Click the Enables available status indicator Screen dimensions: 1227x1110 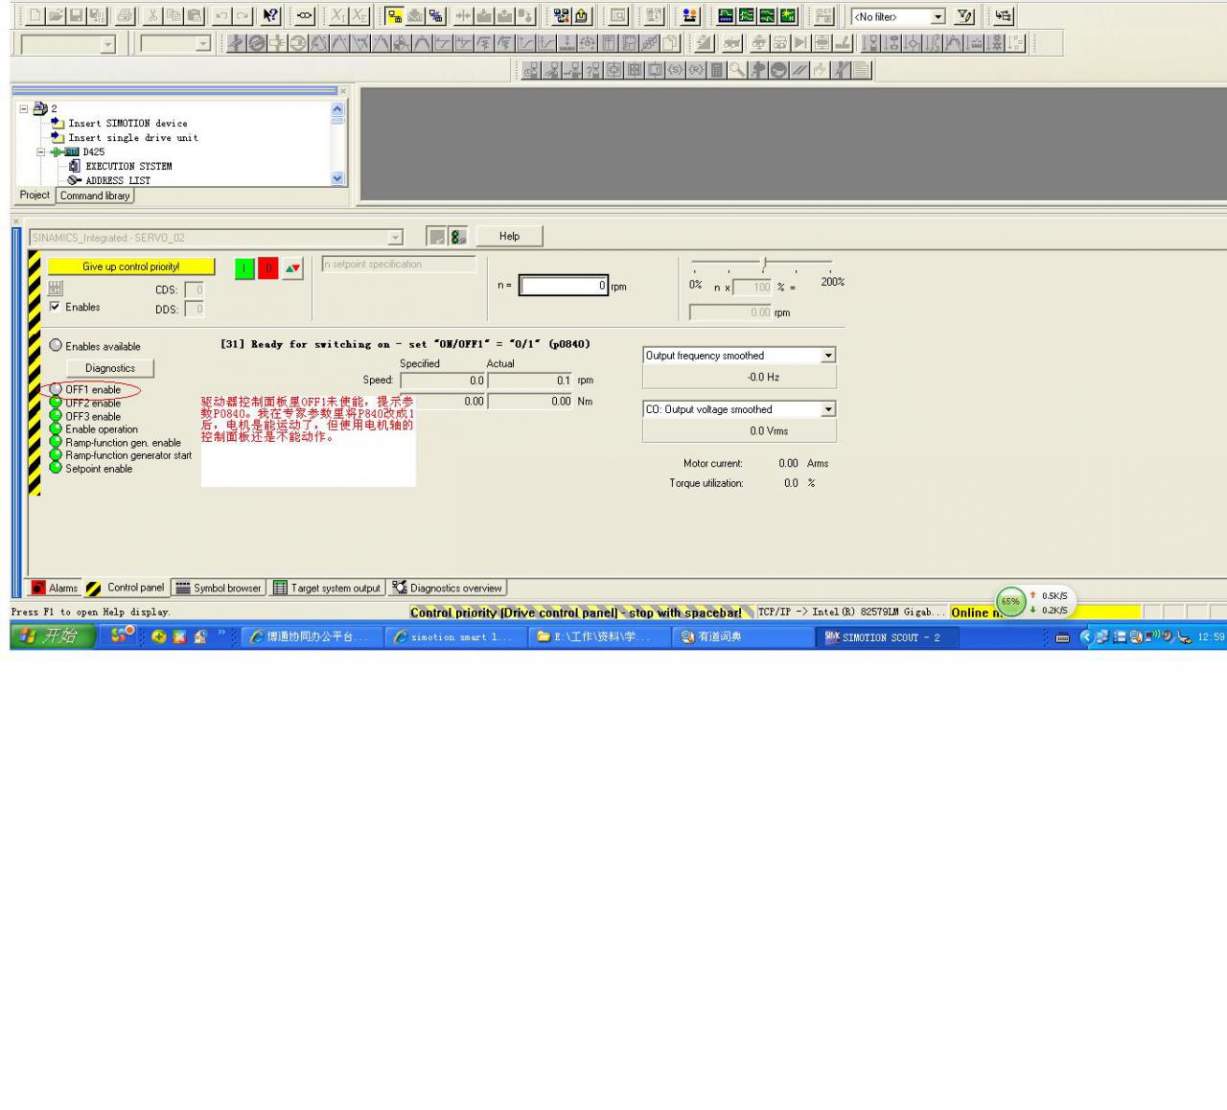click(x=56, y=345)
